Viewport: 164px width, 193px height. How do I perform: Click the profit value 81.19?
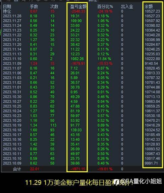[x=75, y=111]
